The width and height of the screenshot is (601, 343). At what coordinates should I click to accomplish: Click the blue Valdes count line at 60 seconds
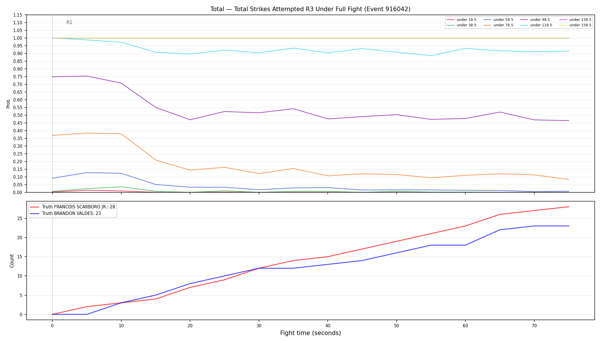(x=465, y=245)
